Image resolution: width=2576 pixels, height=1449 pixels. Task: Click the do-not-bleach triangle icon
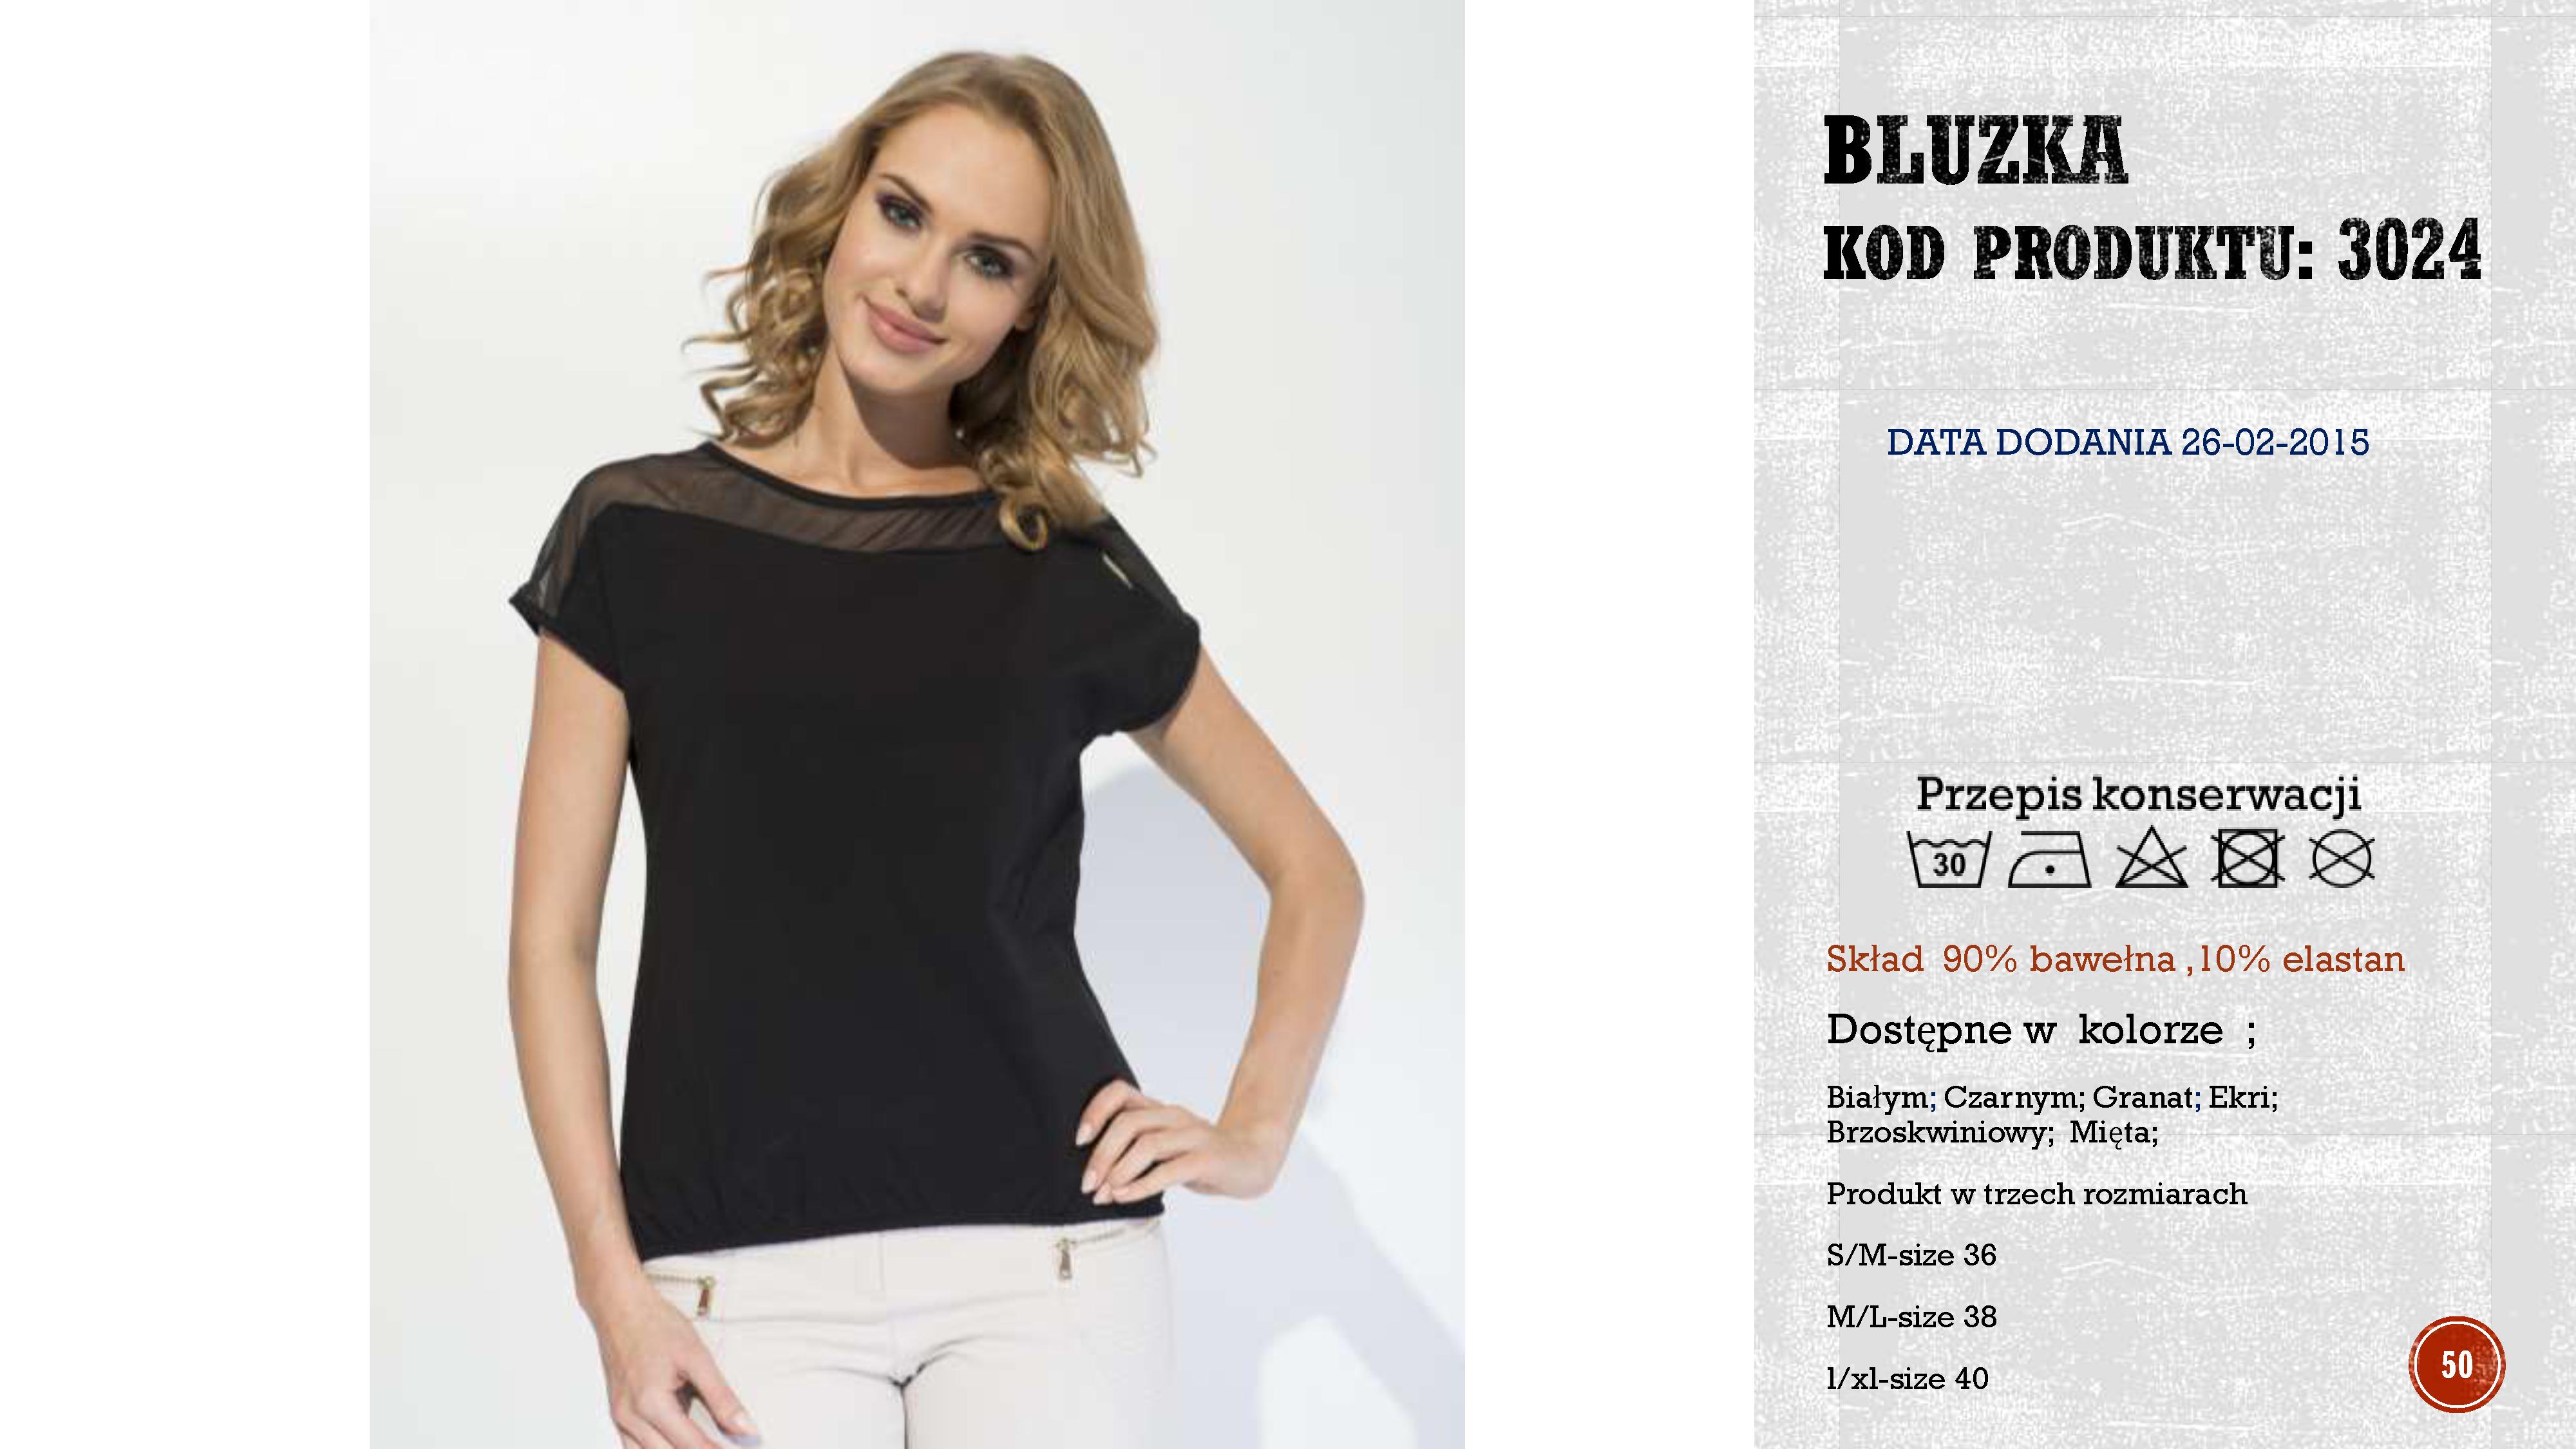pyautogui.click(x=2151, y=859)
